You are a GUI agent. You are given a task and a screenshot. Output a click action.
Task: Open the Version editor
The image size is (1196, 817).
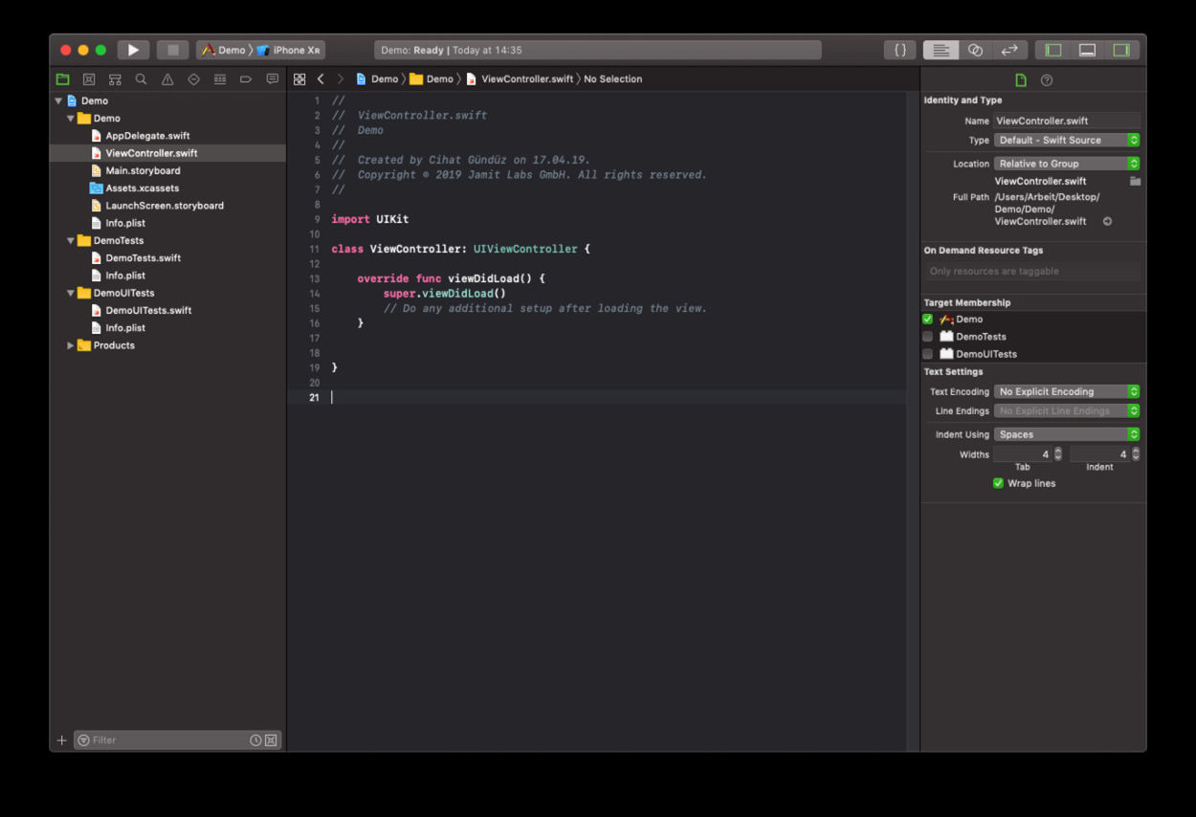(x=1008, y=49)
